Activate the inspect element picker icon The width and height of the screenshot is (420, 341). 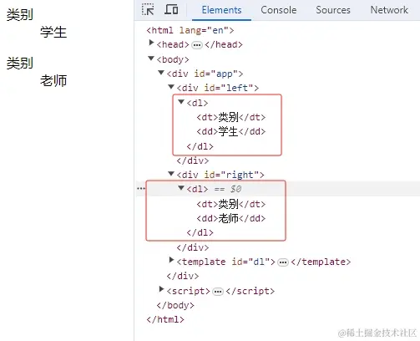(148, 10)
